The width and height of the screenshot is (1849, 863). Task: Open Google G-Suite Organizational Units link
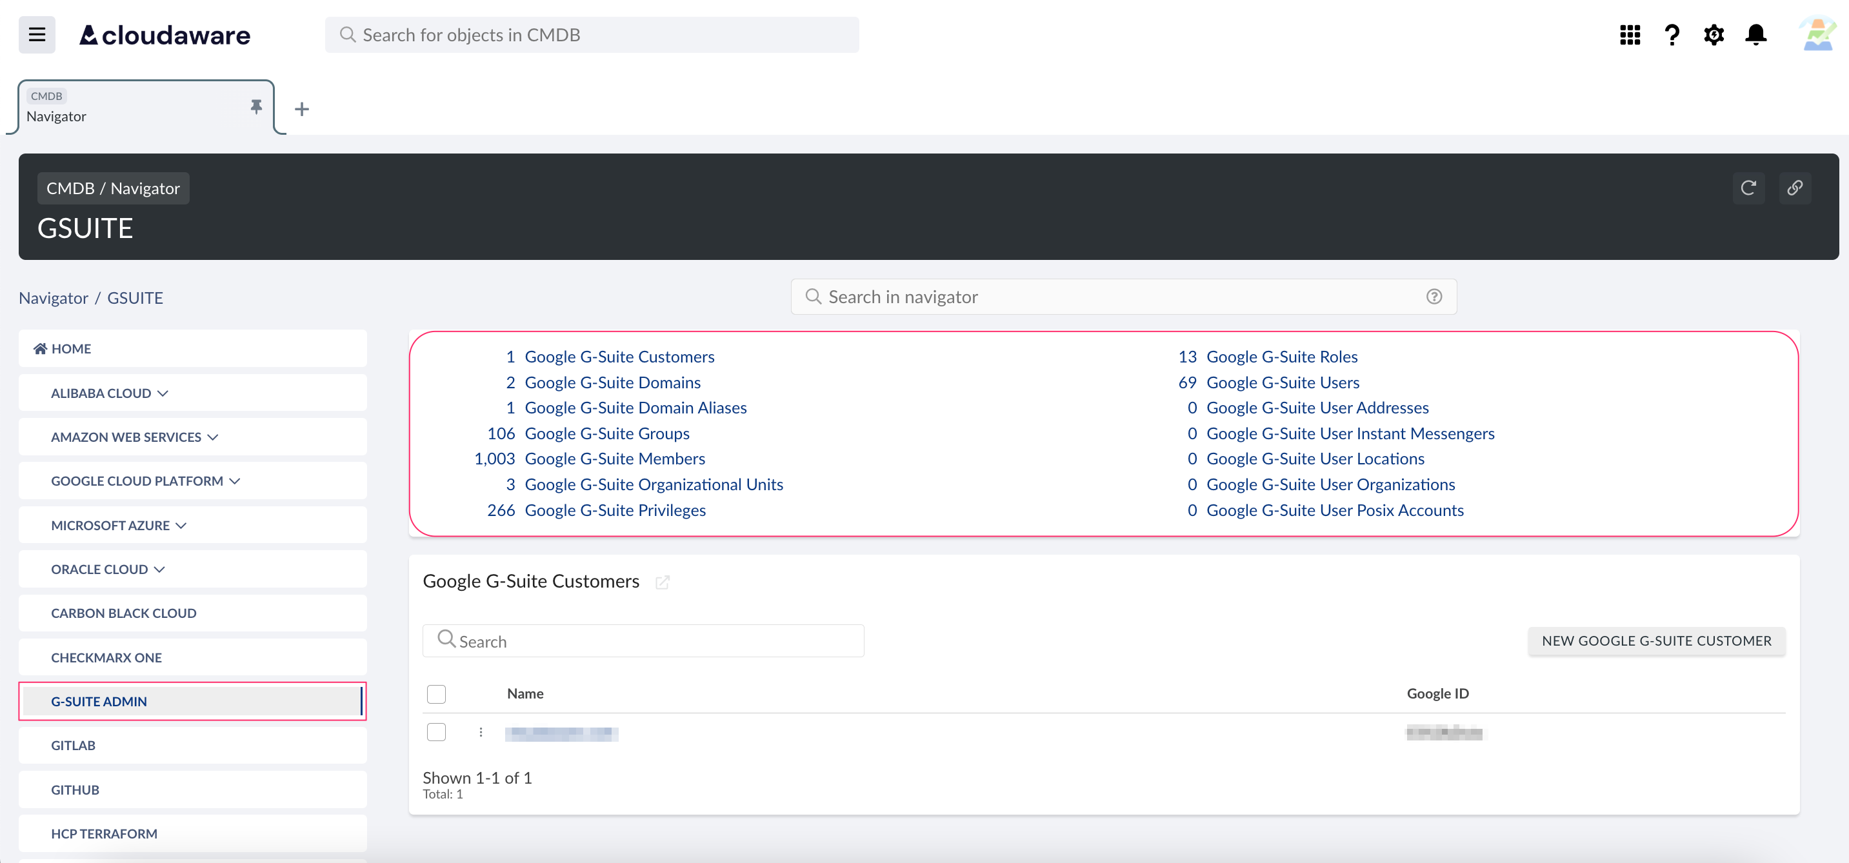point(654,484)
